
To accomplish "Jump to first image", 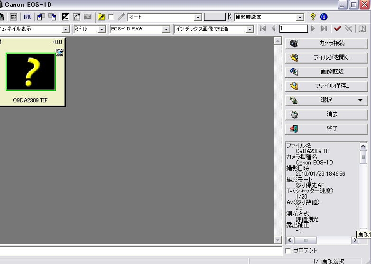I will (x=263, y=28).
